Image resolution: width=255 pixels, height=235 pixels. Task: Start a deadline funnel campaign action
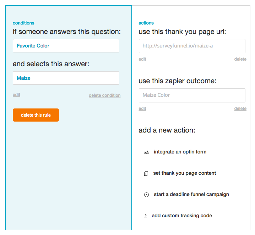pos(191,194)
